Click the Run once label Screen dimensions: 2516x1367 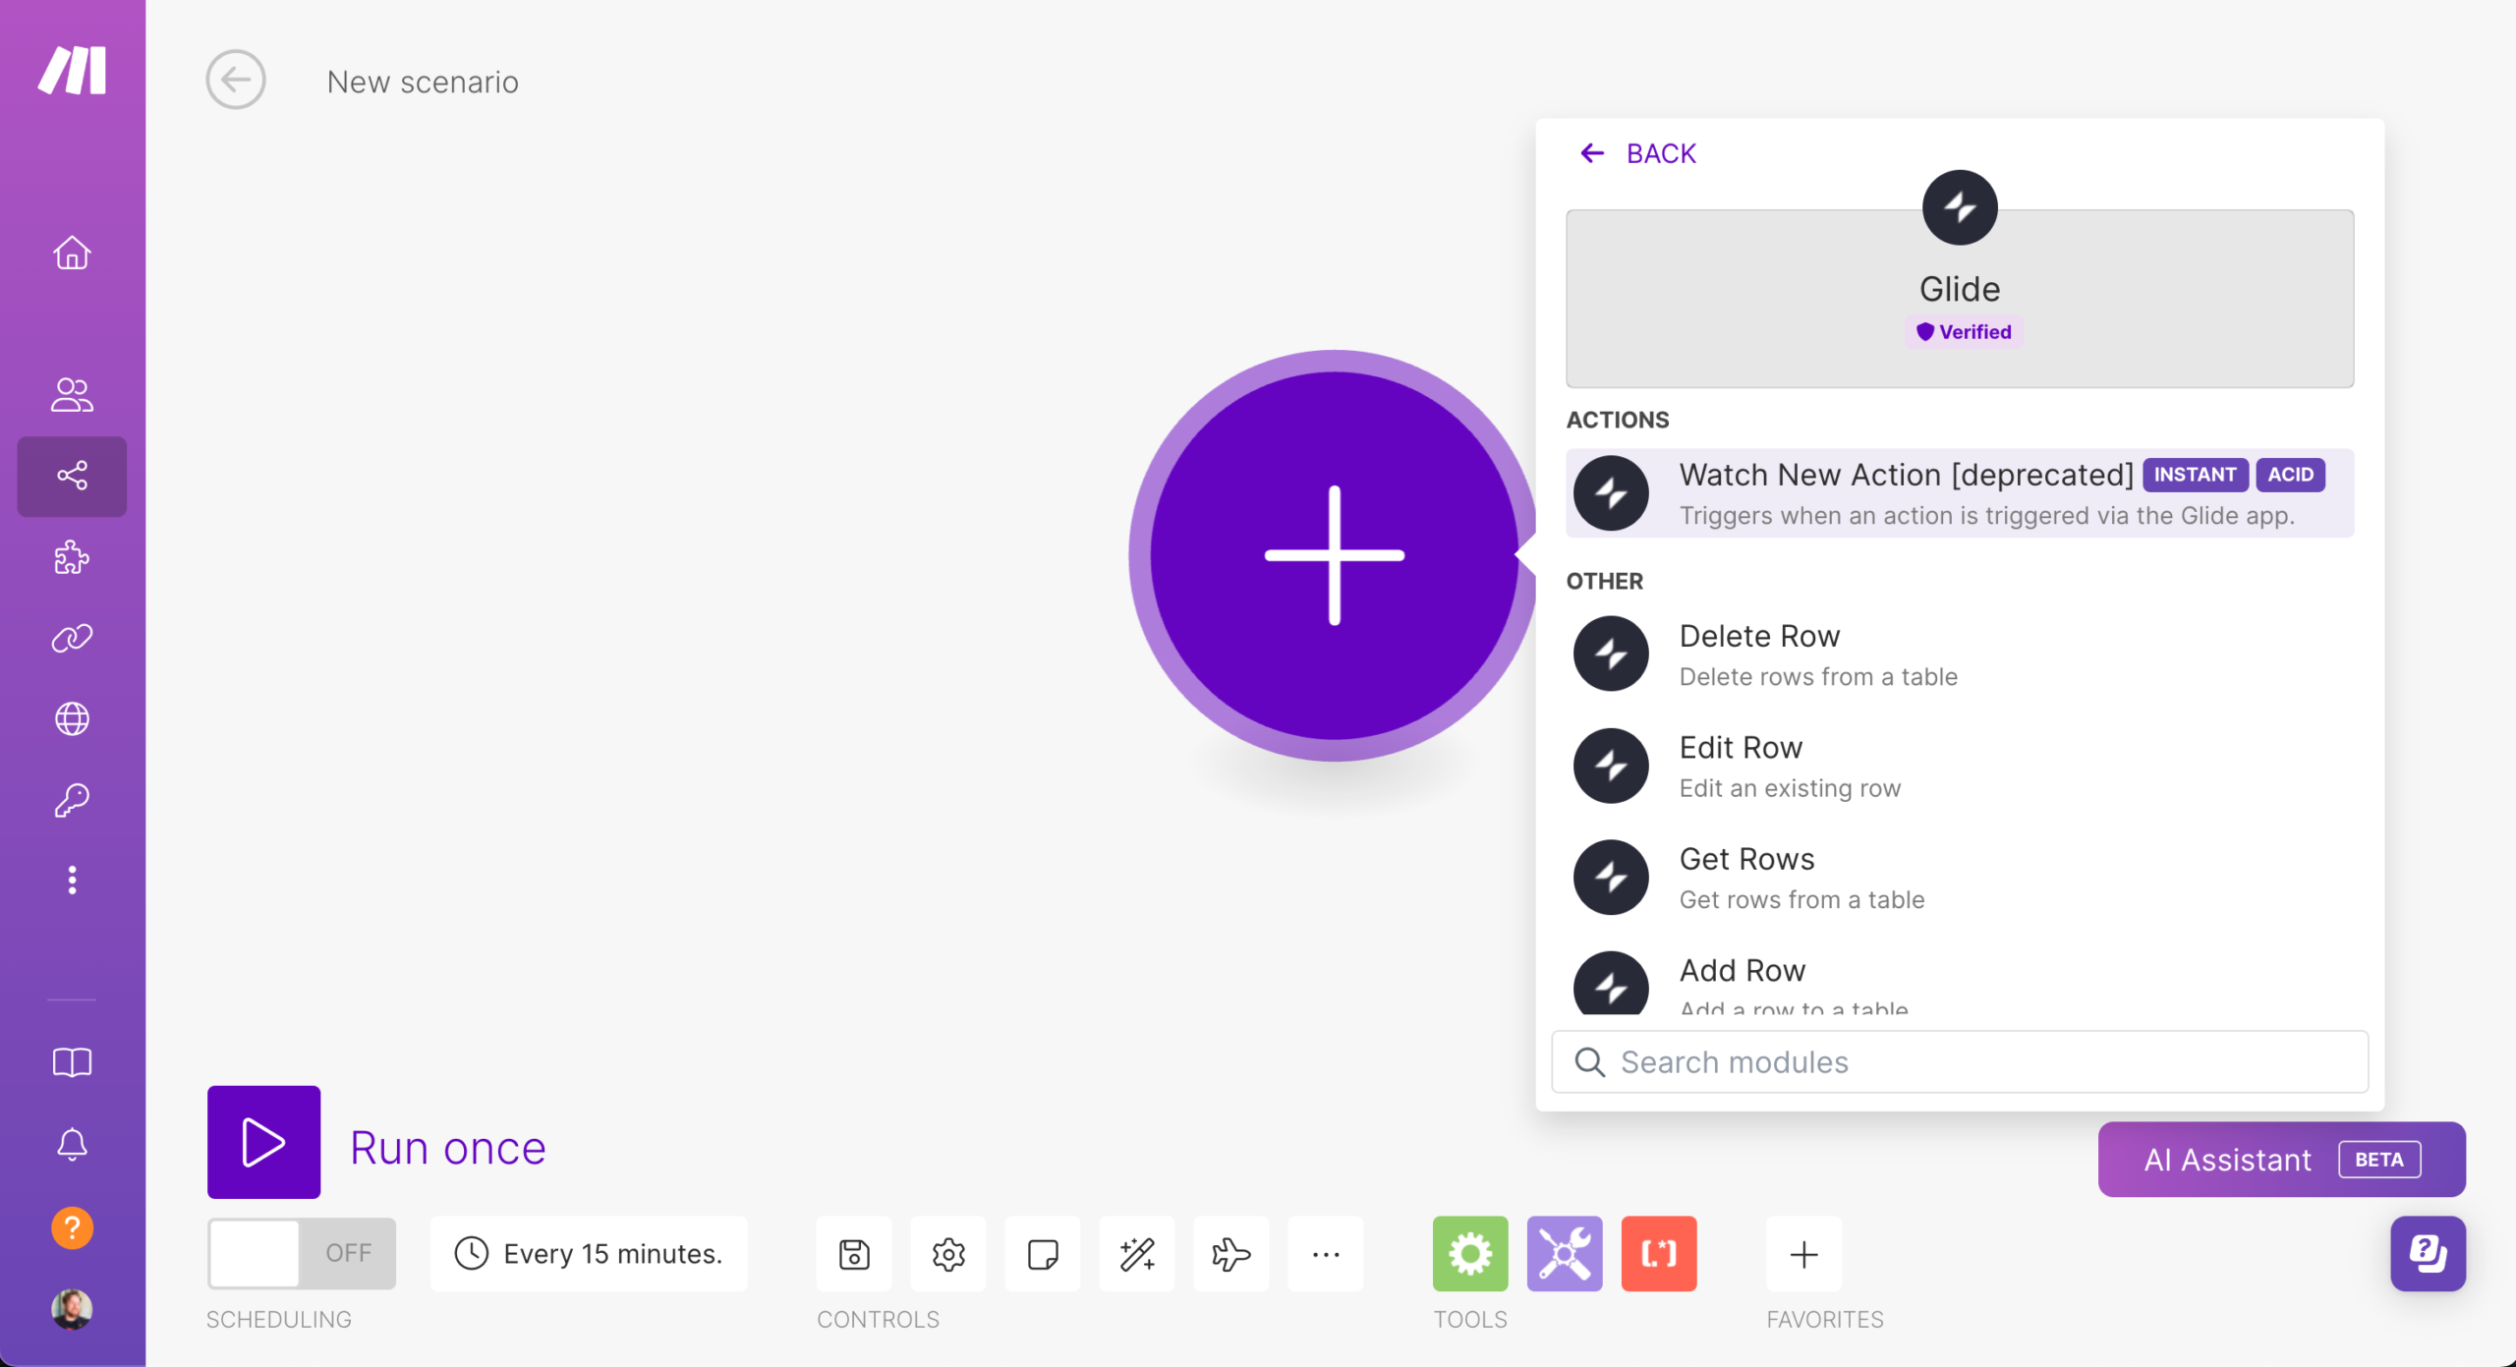tap(448, 1148)
